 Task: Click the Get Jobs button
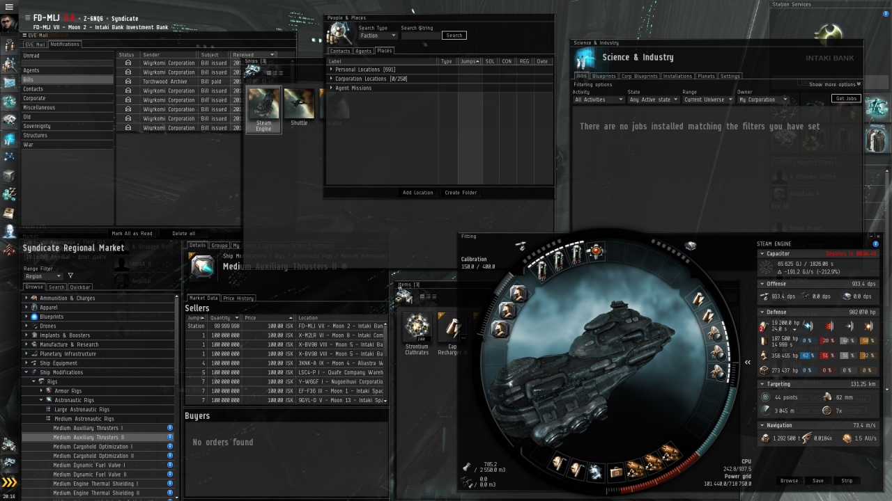tap(846, 99)
